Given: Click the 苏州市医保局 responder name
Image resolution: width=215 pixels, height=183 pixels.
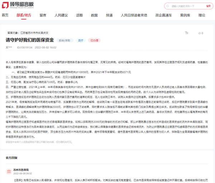Looking at the screenshot, I should 21,170.
